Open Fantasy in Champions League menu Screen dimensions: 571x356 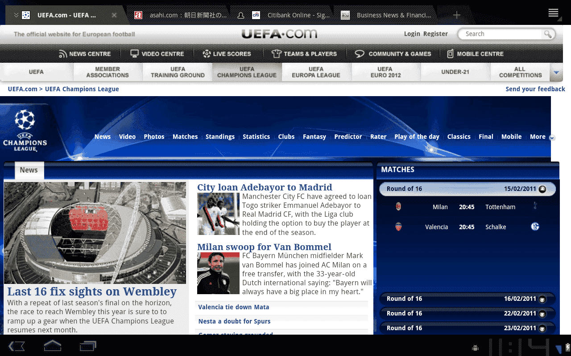314,137
